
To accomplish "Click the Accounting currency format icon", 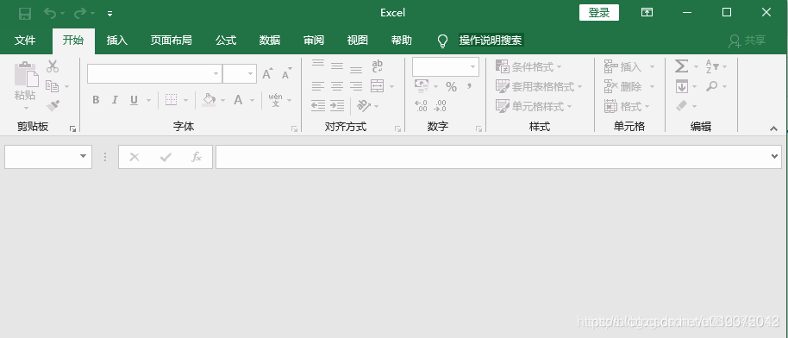I will click(421, 86).
